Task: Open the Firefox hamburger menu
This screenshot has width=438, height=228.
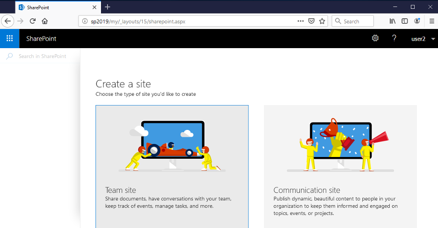Action: [x=431, y=21]
